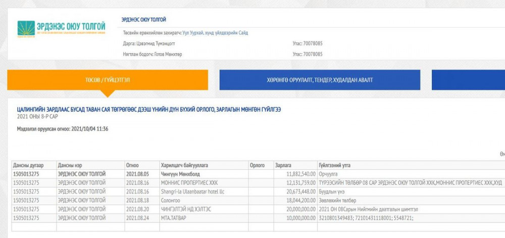The height and width of the screenshot is (238, 505).
Task: Click the report title ЦАЛИНГИЙН ЗАРДЛААС БУСАД
Action: [x=149, y=110]
